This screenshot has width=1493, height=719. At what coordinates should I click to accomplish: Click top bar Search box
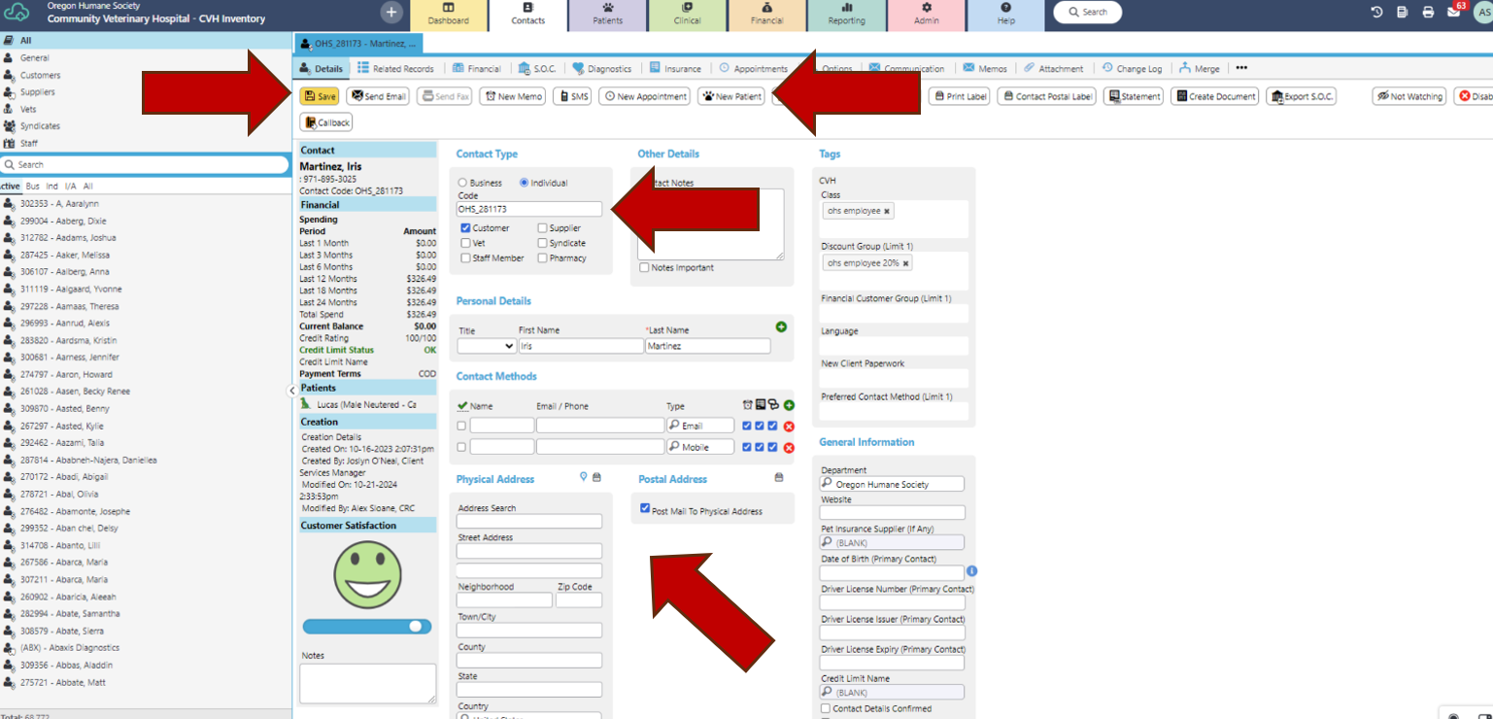coord(1087,13)
